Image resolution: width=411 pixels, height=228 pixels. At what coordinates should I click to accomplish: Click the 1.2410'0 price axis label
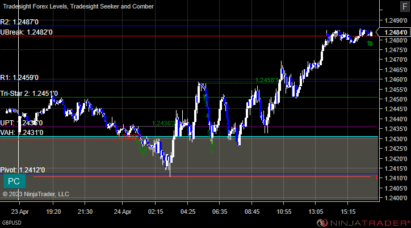pyautogui.click(x=396, y=178)
